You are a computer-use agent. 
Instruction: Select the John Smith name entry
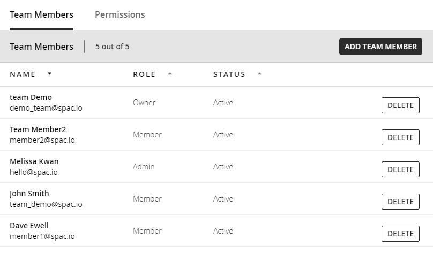click(29, 194)
